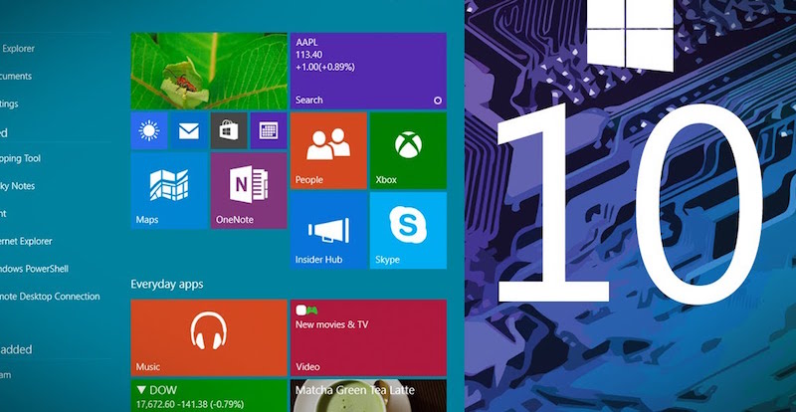Open Settings from the start list

pos(9,103)
